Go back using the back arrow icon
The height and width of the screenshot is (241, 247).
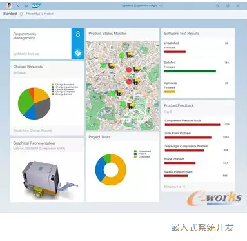(x=18, y=6)
